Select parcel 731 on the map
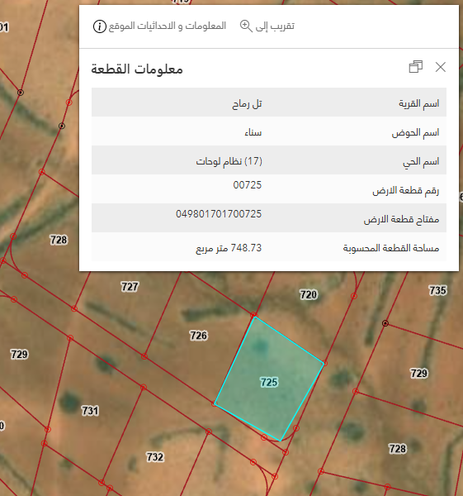Image resolution: width=463 pixels, height=496 pixels. [x=90, y=411]
